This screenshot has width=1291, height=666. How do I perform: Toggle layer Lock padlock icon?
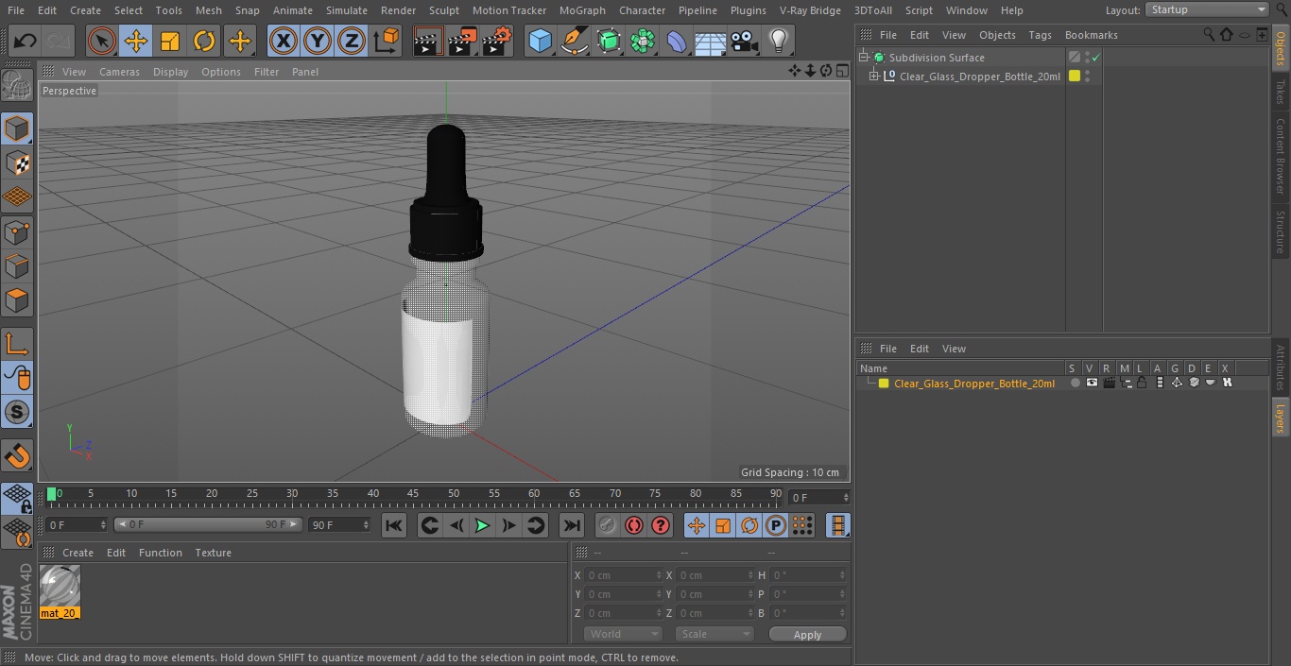tap(1142, 383)
